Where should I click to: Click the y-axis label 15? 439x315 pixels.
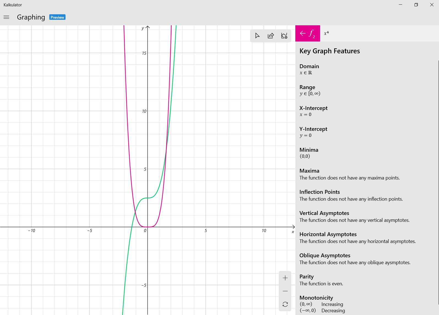tap(144, 53)
